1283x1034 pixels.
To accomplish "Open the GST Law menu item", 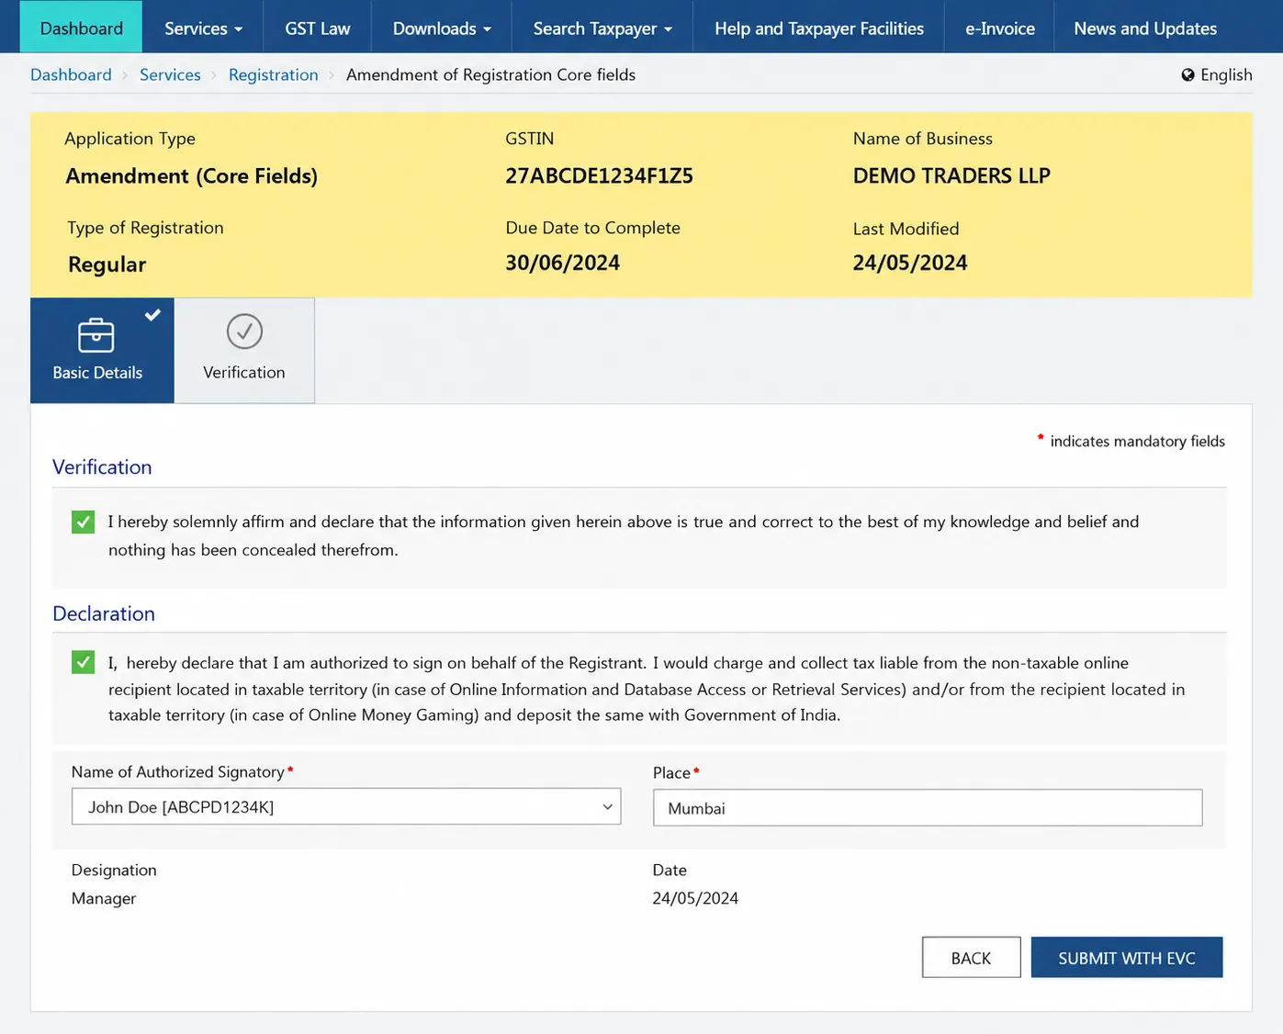I will click(318, 28).
